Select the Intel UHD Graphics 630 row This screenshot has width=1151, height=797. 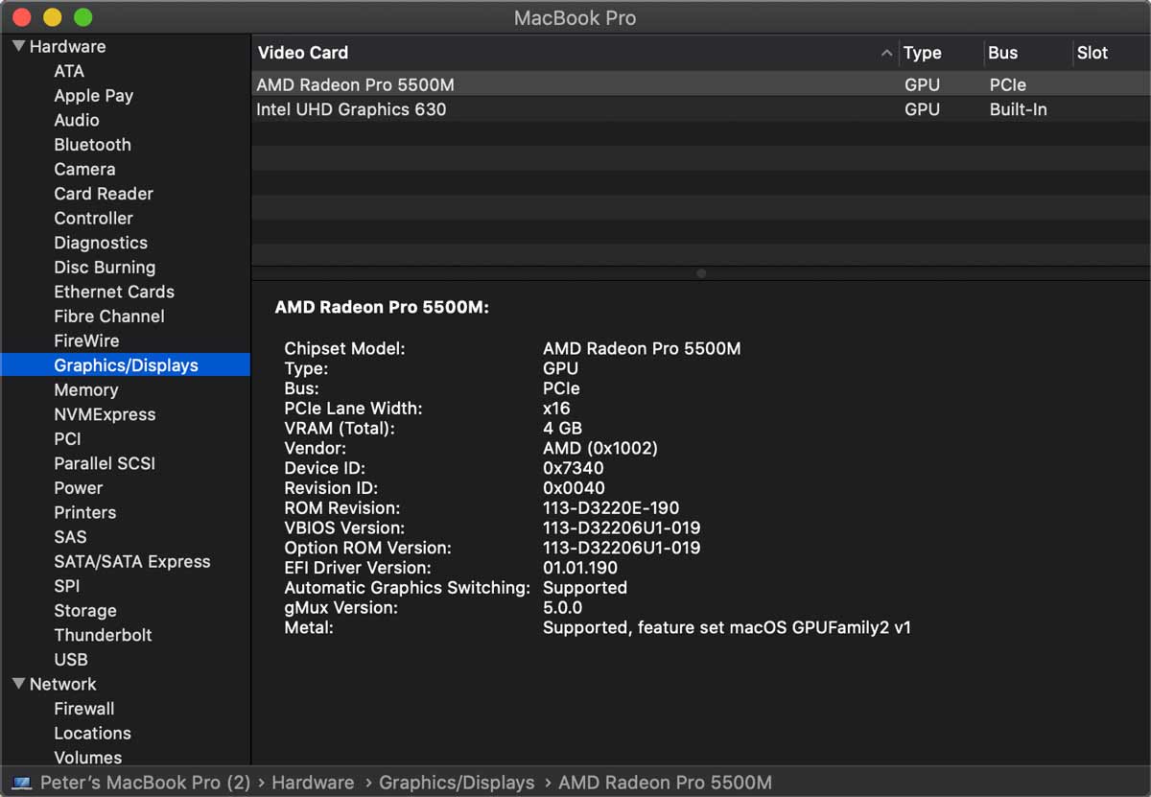pyautogui.click(x=700, y=109)
